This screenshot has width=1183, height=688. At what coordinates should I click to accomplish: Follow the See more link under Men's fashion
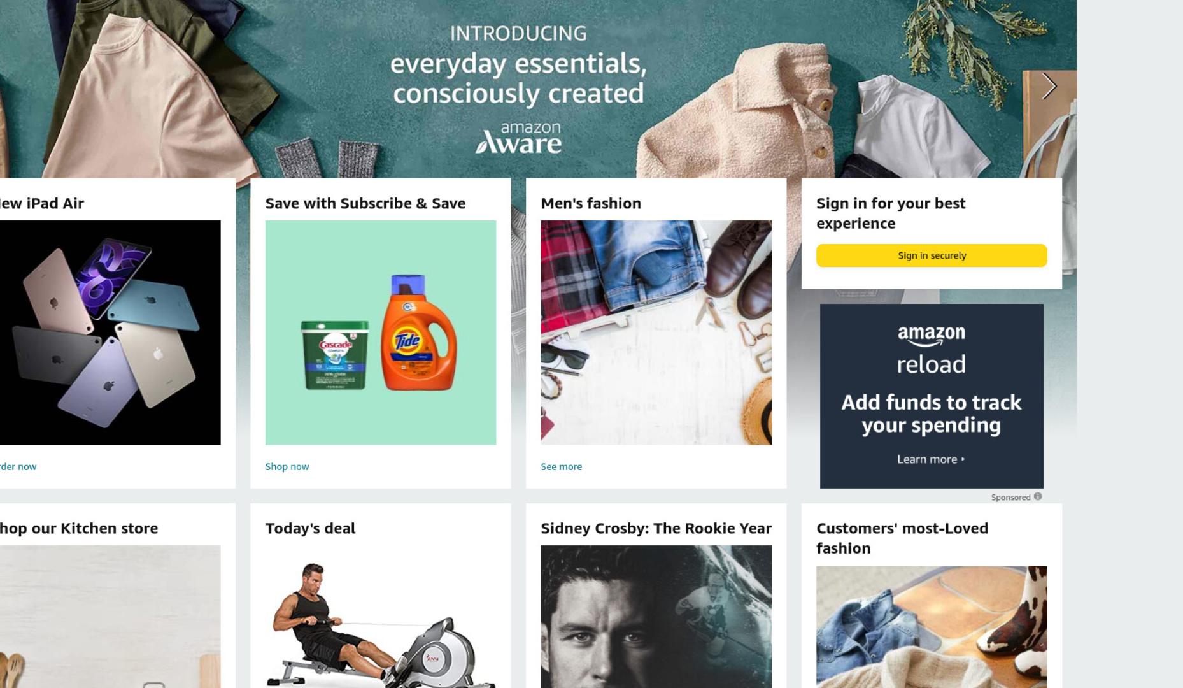[x=562, y=467]
